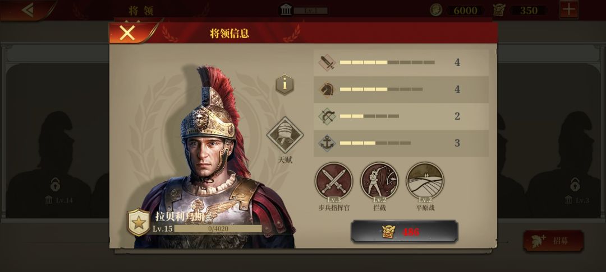The image size is (606, 272).
Task: Close the 将领信息 dialog with X
Action: click(x=127, y=33)
